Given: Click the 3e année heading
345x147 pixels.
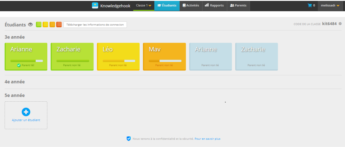Looking at the screenshot, I should [x=15, y=37].
